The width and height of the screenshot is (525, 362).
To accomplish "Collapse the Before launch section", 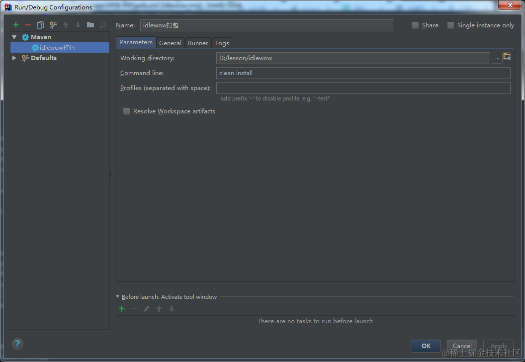I will pos(117,296).
